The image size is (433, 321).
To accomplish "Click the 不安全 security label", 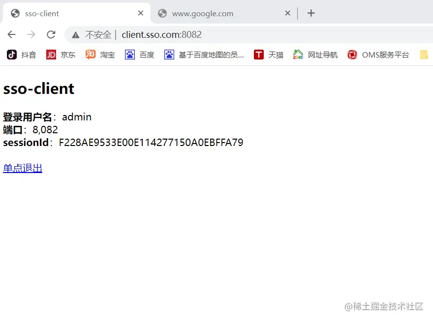I will (x=98, y=35).
